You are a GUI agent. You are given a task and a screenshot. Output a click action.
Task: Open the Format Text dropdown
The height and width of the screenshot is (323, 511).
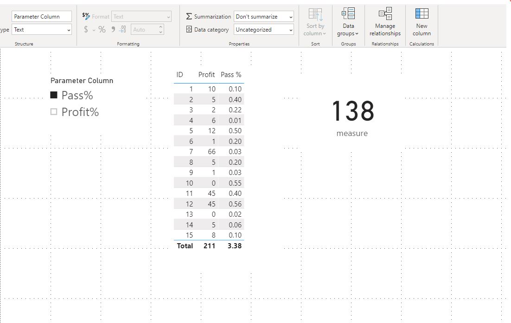141,16
